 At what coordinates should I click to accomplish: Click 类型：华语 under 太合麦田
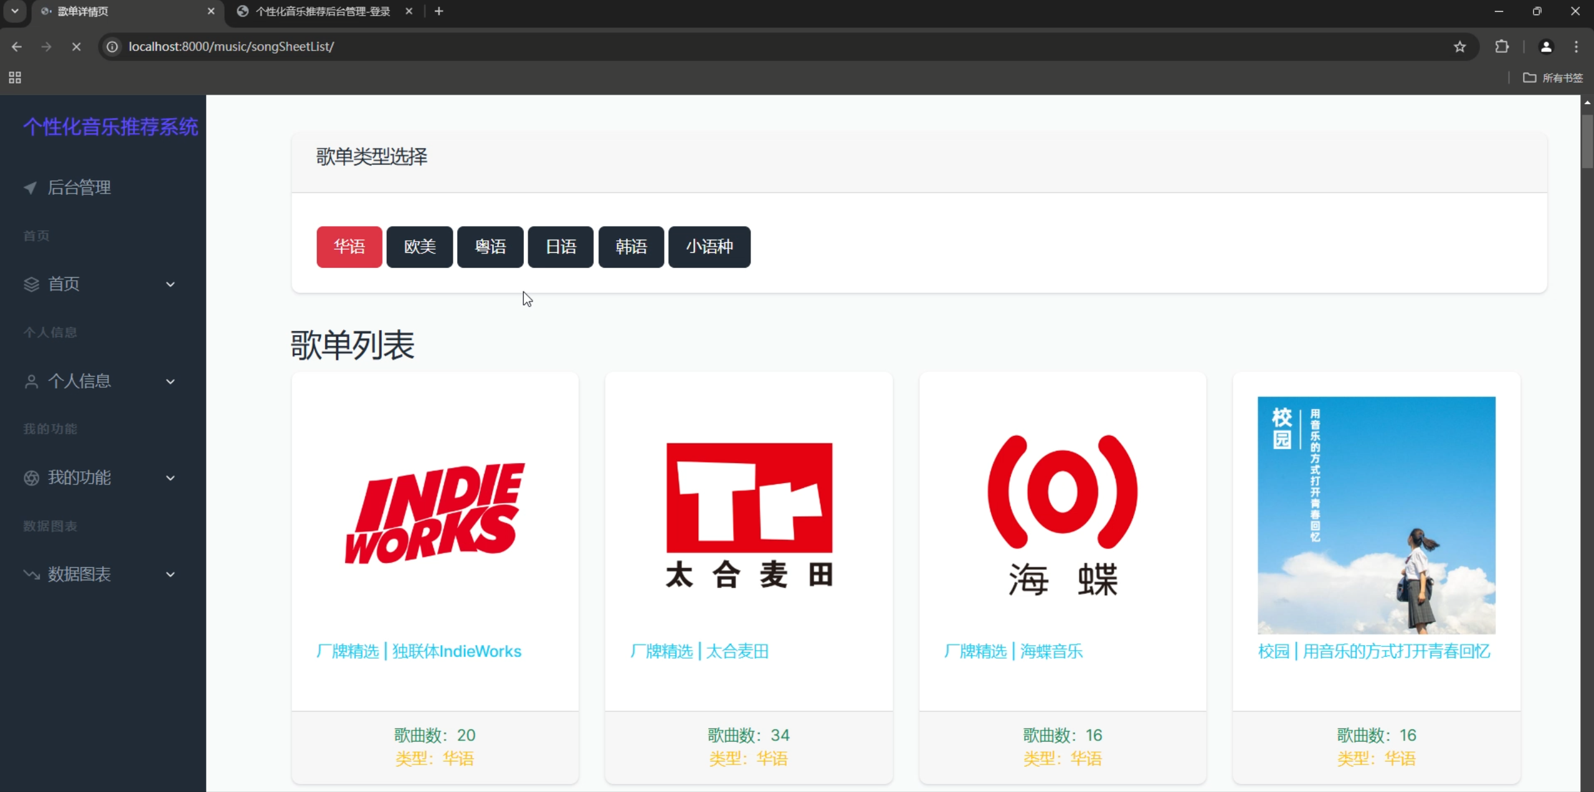point(749,758)
